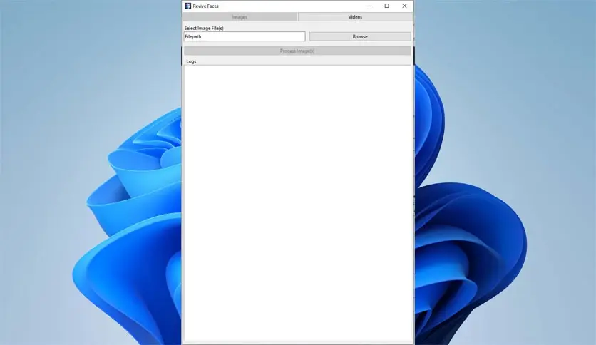Close the Revive Faces window
The width and height of the screenshot is (596, 345).
coord(404,6)
